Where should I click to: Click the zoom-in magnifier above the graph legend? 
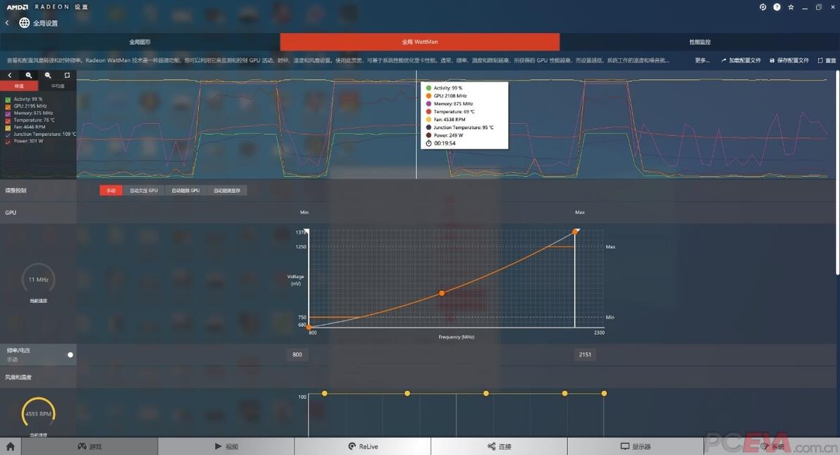coord(28,75)
